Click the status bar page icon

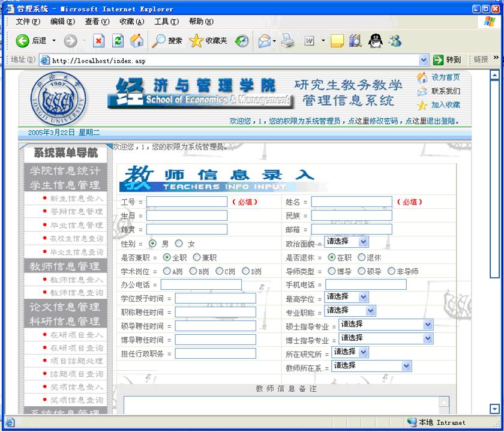[10, 422]
